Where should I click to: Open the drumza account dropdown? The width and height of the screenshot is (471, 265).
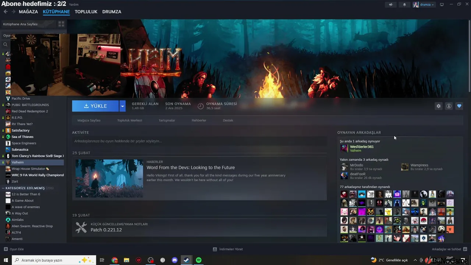click(x=424, y=5)
